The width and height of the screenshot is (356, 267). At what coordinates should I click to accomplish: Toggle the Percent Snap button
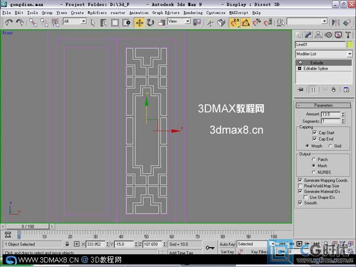click(257, 22)
